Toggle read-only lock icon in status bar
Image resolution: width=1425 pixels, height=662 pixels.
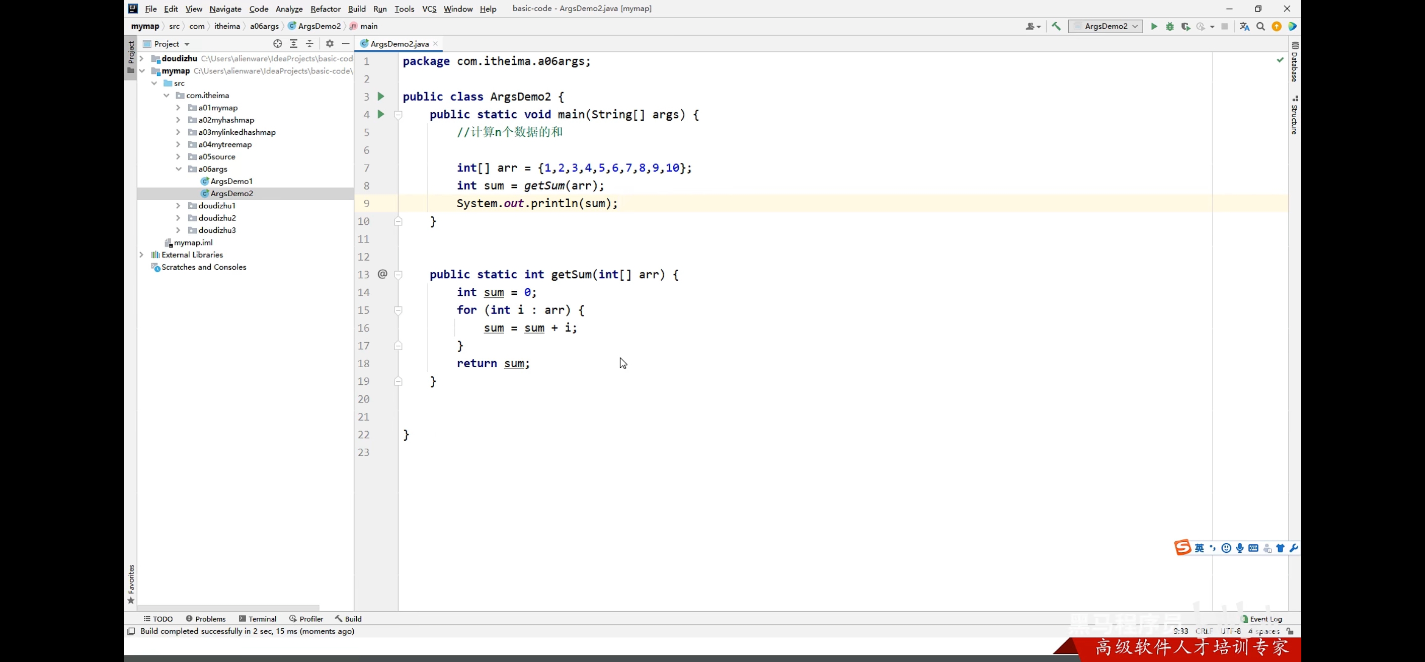click(1290, 631)
